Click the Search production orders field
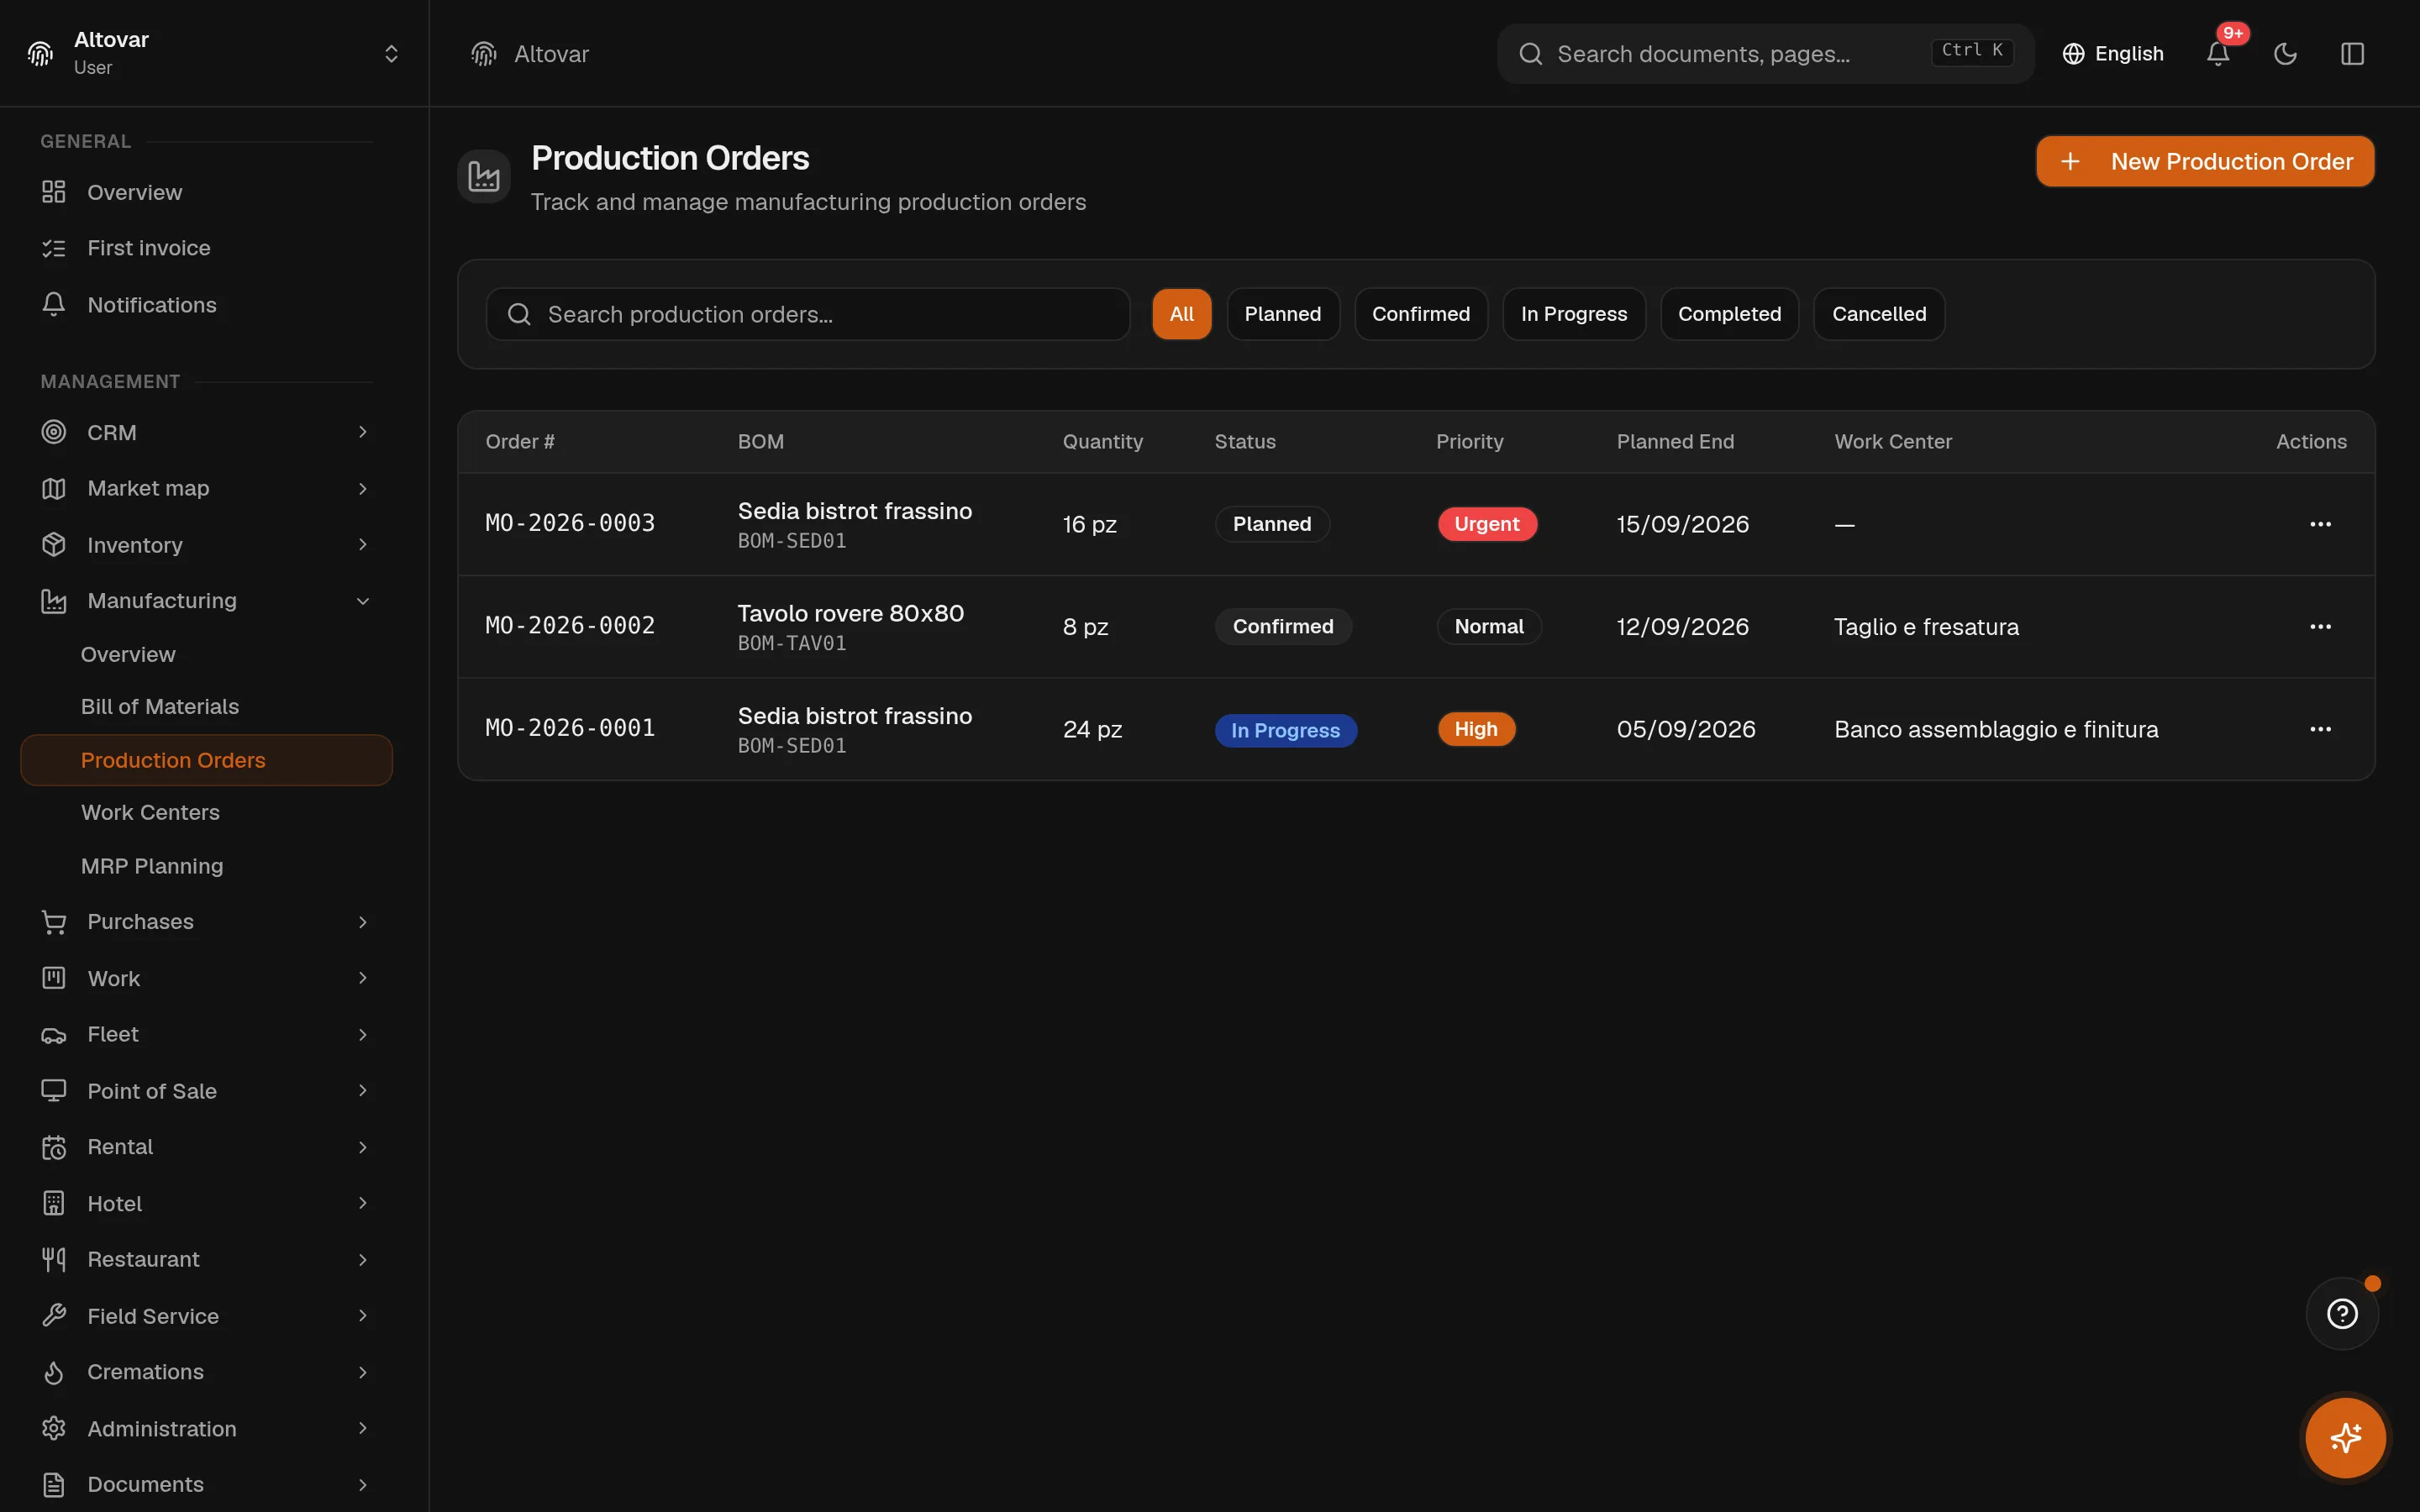 tap(807, 314)
